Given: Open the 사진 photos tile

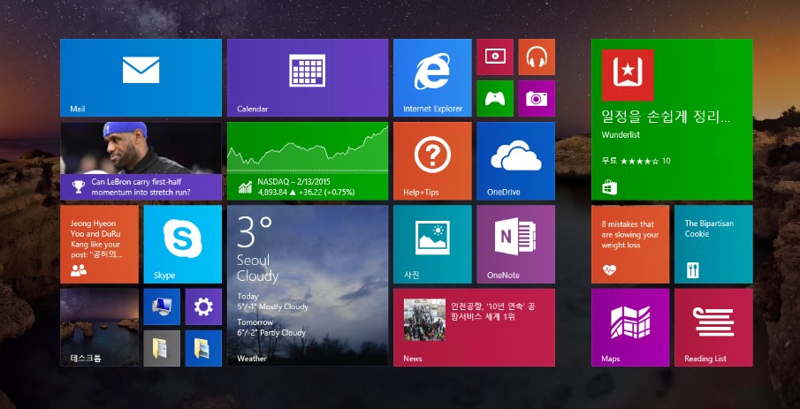Looking at the screenshot, I should [432, 245].
